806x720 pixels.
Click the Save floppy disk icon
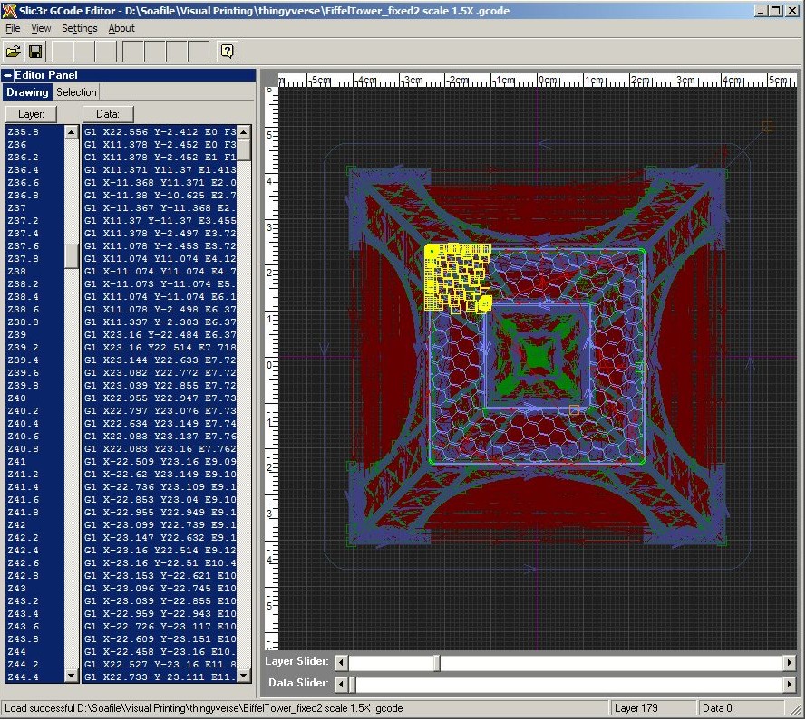pos(36,52)
